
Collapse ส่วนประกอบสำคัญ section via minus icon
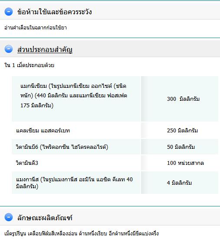pos(9,49)
